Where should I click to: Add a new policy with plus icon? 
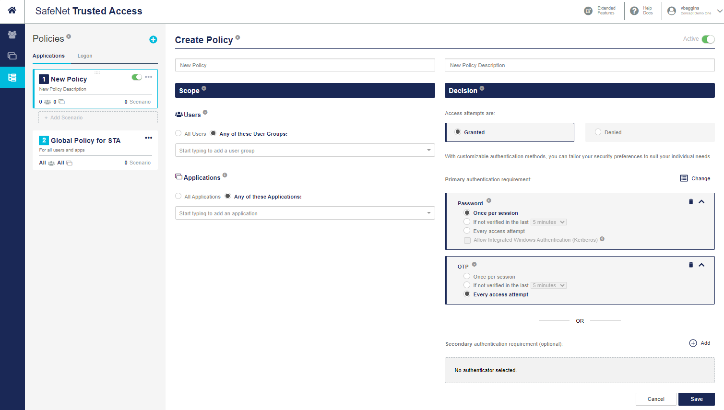tap(153, 39)
